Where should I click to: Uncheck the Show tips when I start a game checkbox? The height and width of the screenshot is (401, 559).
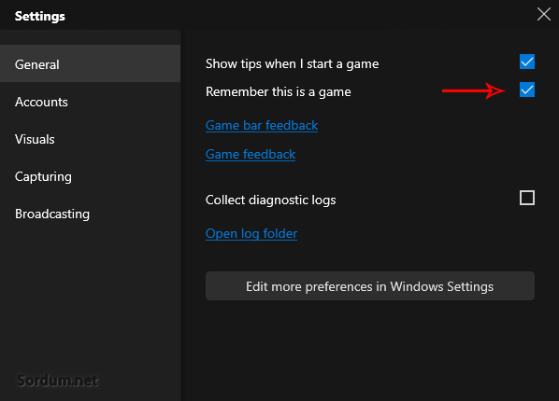click(x=527, y=62)
